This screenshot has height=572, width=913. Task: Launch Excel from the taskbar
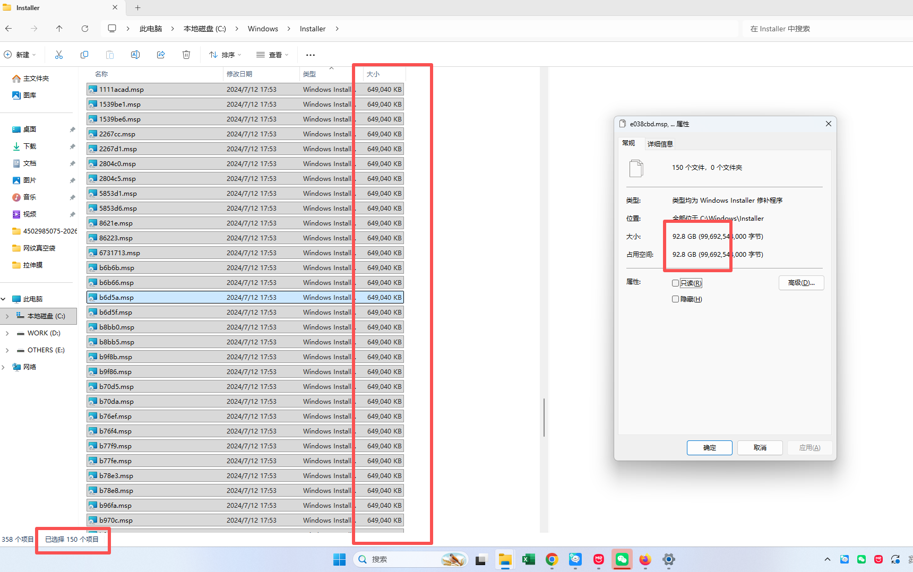pyautogui.click(x=528, y=559)
